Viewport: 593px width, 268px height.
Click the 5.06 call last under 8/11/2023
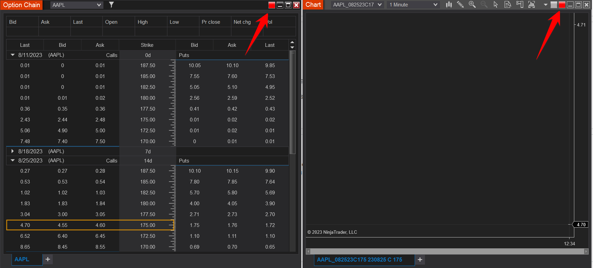25,131
